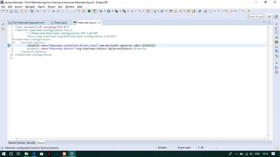Open File Explorer from the taskbar
Screen dimensions: 280x157
[x=26, y=154]
